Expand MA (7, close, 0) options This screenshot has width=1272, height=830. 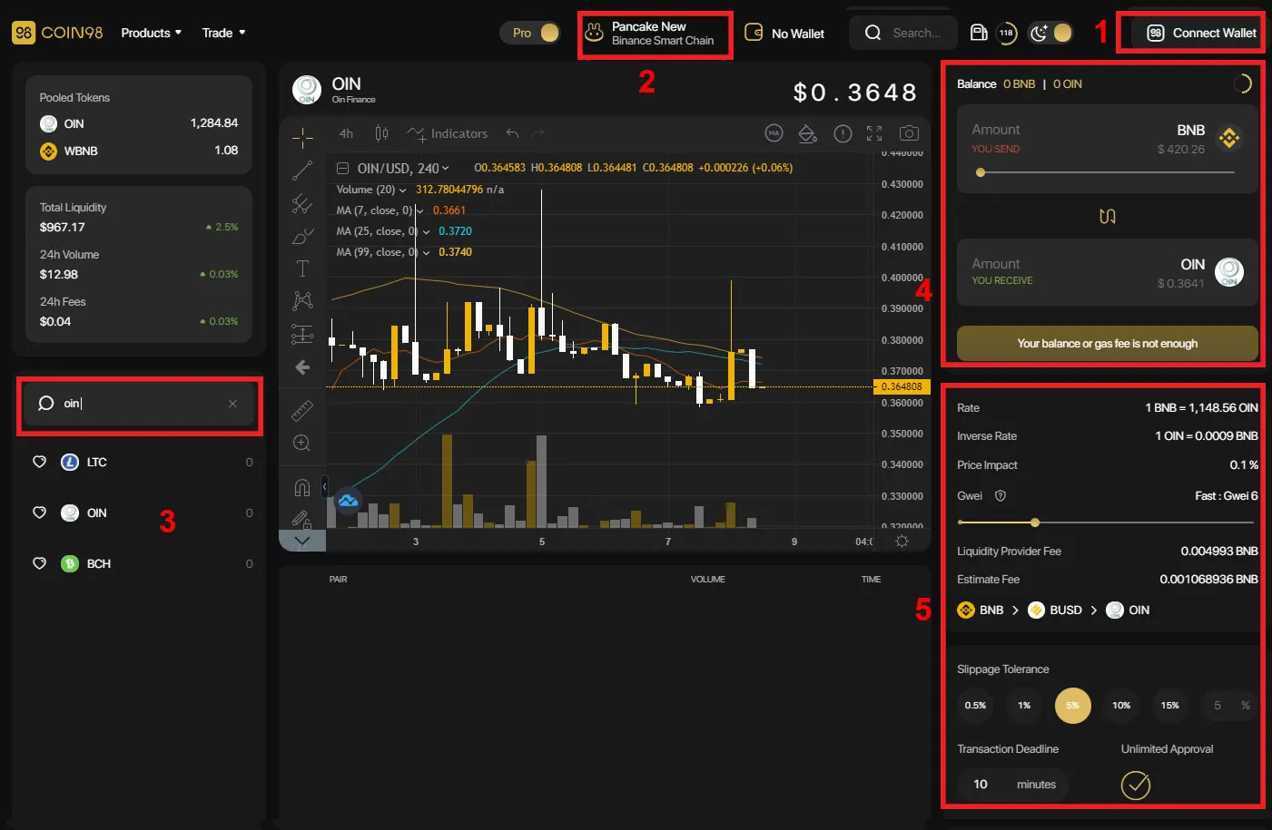[x=419, y=211]
